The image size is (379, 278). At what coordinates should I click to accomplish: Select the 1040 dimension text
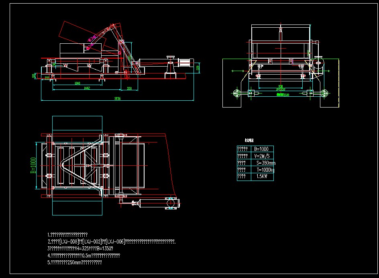tap(77, 83)
